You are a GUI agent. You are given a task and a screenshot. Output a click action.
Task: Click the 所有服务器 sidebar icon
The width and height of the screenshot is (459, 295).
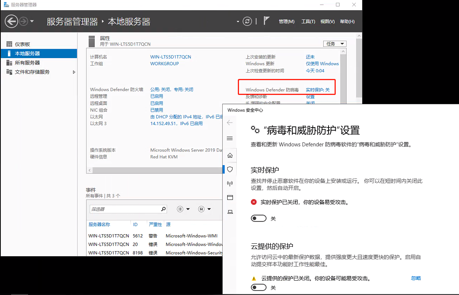[x=9, y=63]
